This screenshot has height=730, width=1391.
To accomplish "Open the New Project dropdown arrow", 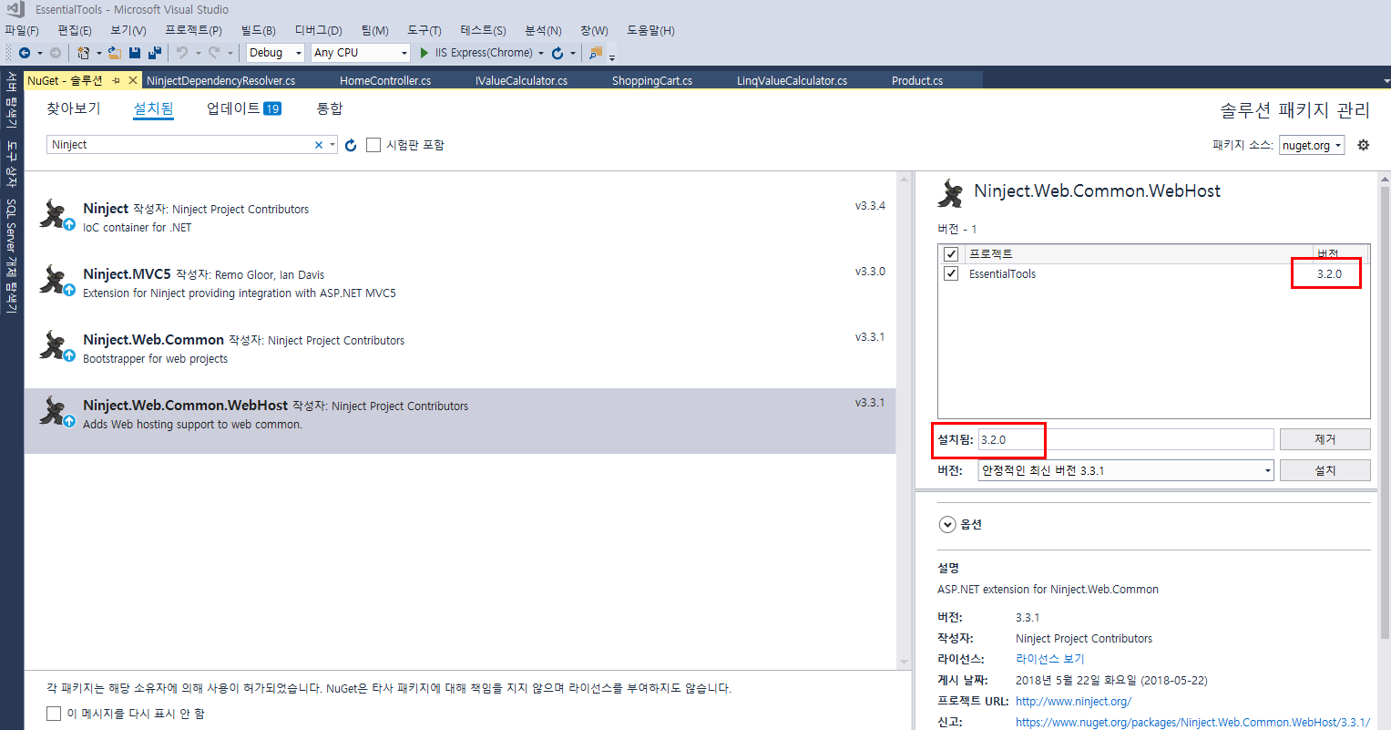I will (98, 54).
